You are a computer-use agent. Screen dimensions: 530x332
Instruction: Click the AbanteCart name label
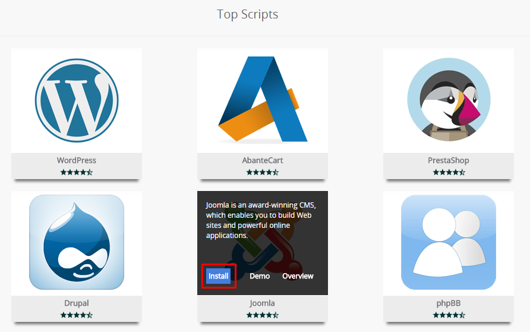263,160
